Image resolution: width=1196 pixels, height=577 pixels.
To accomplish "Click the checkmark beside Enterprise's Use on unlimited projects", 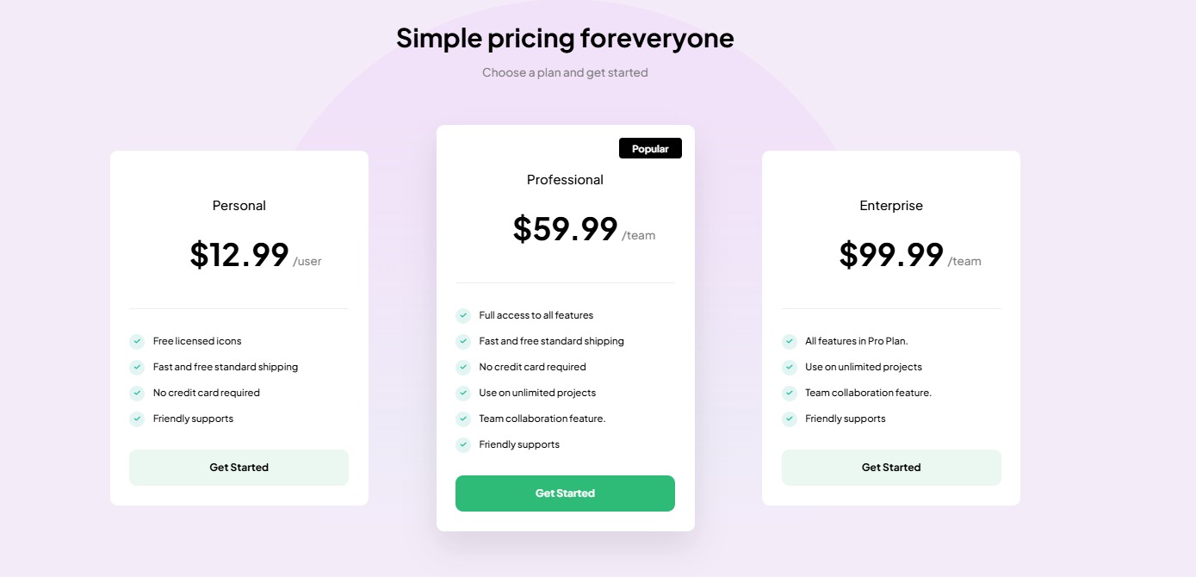I will pos(790,368).
